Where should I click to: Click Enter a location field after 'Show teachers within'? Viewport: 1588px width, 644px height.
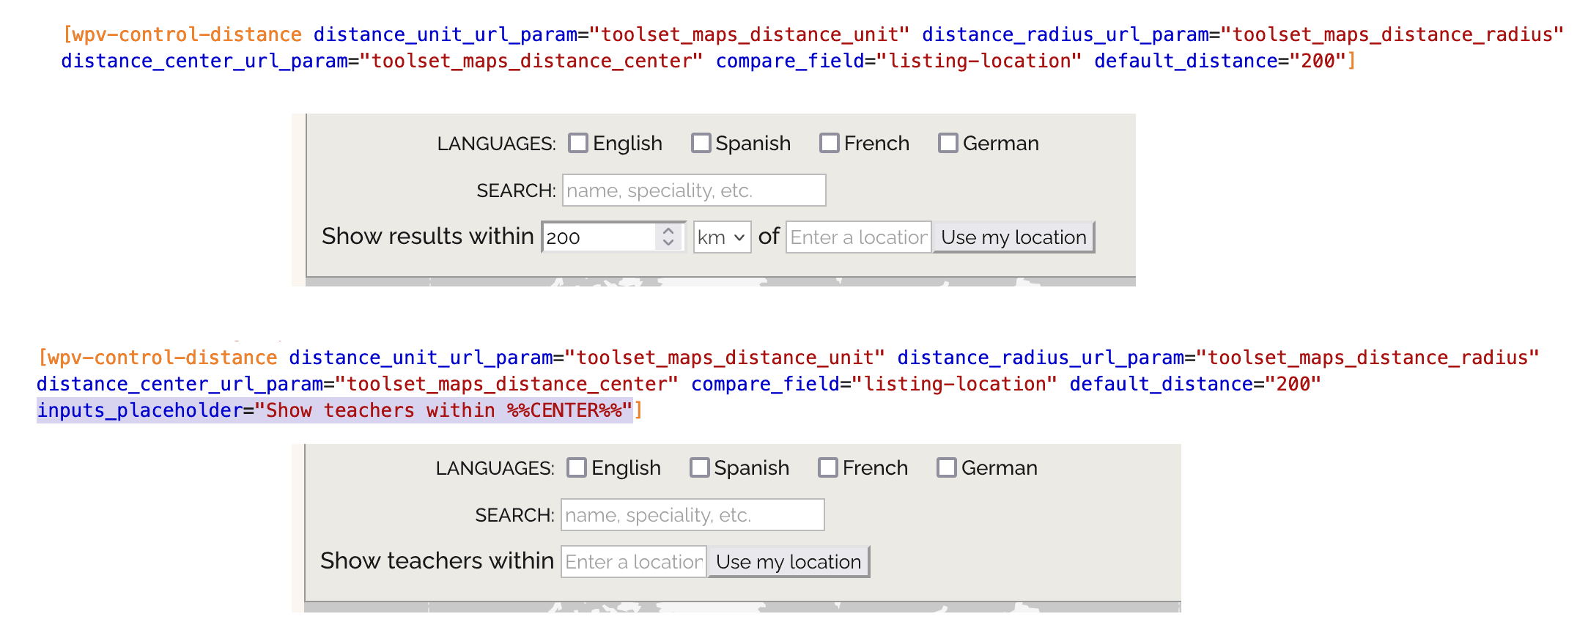pyautogui.click(x=634, y=562)
